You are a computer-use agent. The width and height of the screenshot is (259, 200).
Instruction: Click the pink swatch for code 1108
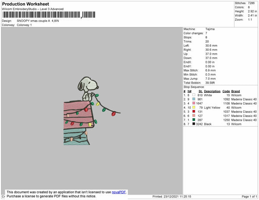tap(194, 103)
